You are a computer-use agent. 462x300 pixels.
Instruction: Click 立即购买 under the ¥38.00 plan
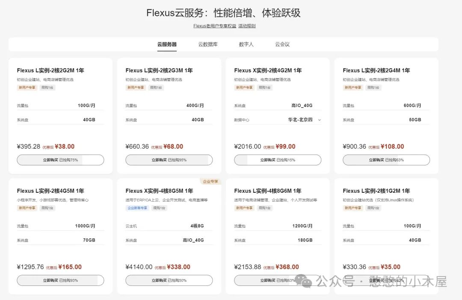pos(60,160)
